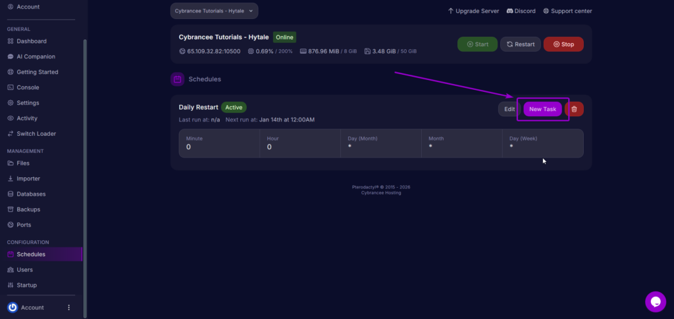The width and height of the screenshot is (674, 319).
Task: Go to Files in Management section
Action: click(x=22, y=163)
